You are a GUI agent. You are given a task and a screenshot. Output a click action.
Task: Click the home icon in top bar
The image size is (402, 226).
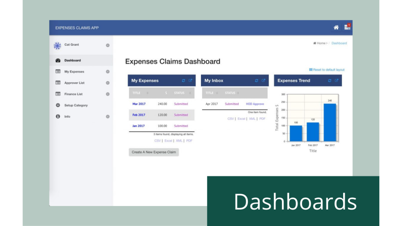336,27
